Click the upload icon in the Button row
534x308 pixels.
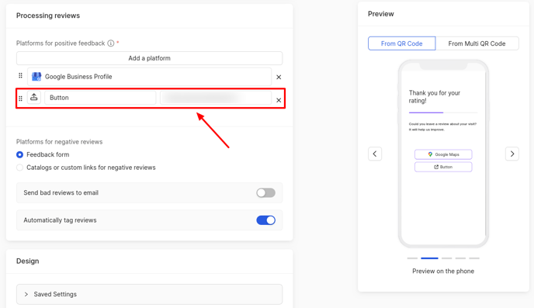coord(34,97)
